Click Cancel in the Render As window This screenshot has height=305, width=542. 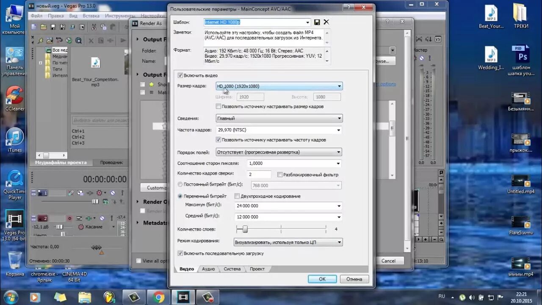(388, 261)
